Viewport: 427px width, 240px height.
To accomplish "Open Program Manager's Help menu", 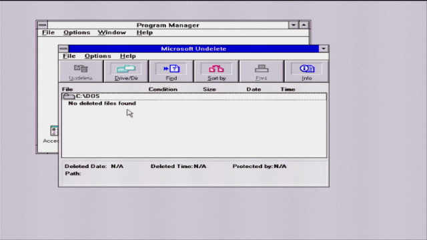I will [x=145, y=33].
